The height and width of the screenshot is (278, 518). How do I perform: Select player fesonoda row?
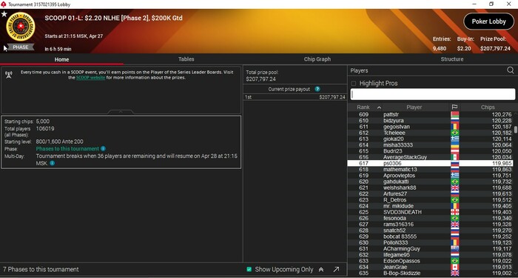tap(430, 218)
